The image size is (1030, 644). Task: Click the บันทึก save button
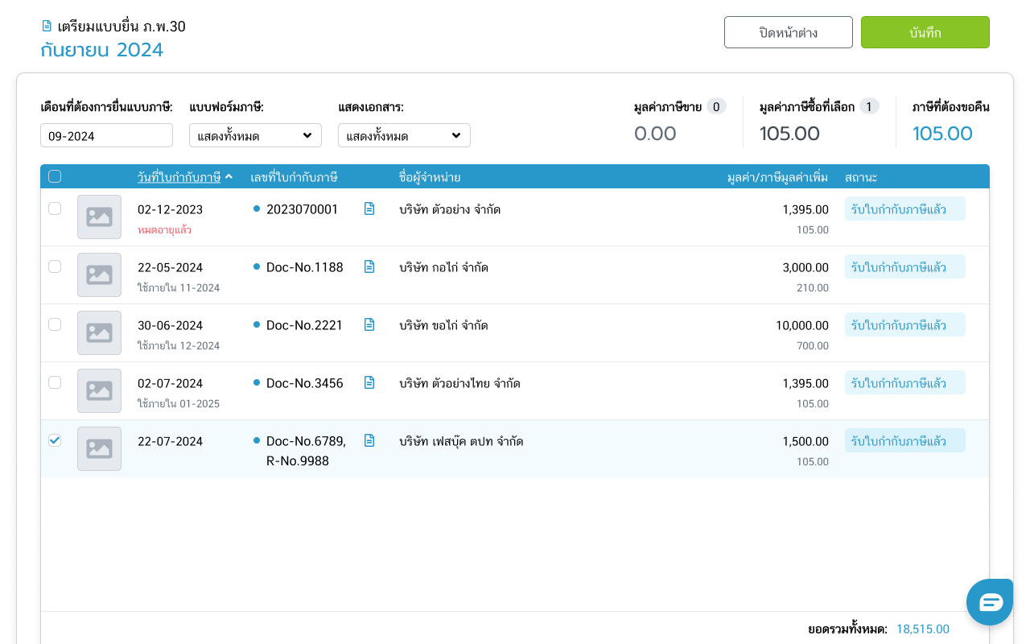coord(925,33)
